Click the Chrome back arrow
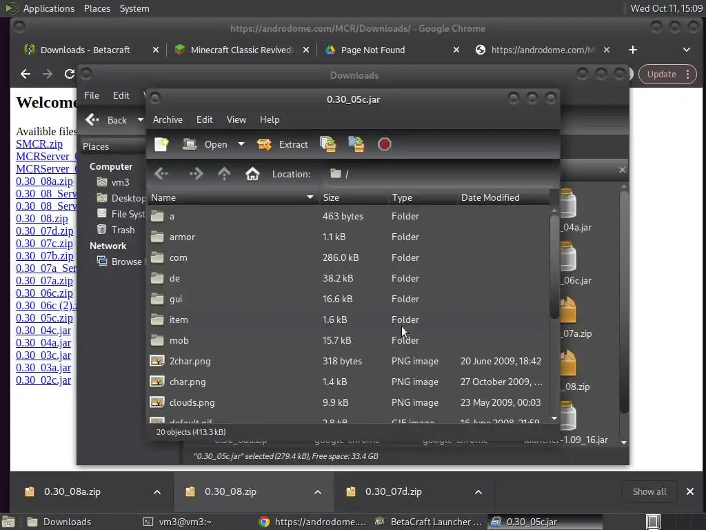 tap(26, 74)
